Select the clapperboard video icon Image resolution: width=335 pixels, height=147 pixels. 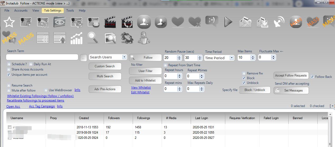coord(110,22)
